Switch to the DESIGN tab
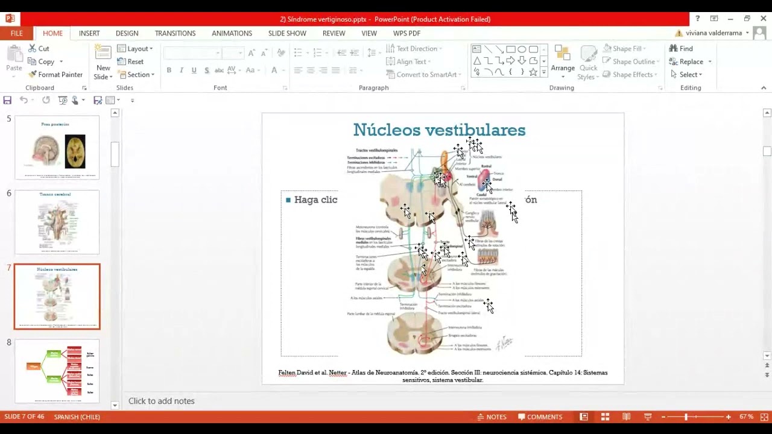Image resolution: width=772 pixels, height=434 pixels. click(x=127, y=33)
